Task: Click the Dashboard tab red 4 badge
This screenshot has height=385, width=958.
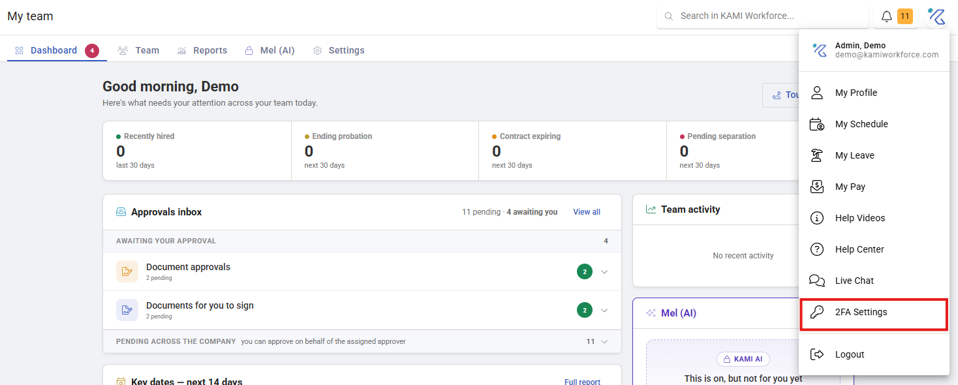Action: pyautogui.click(x=92, y=50)
